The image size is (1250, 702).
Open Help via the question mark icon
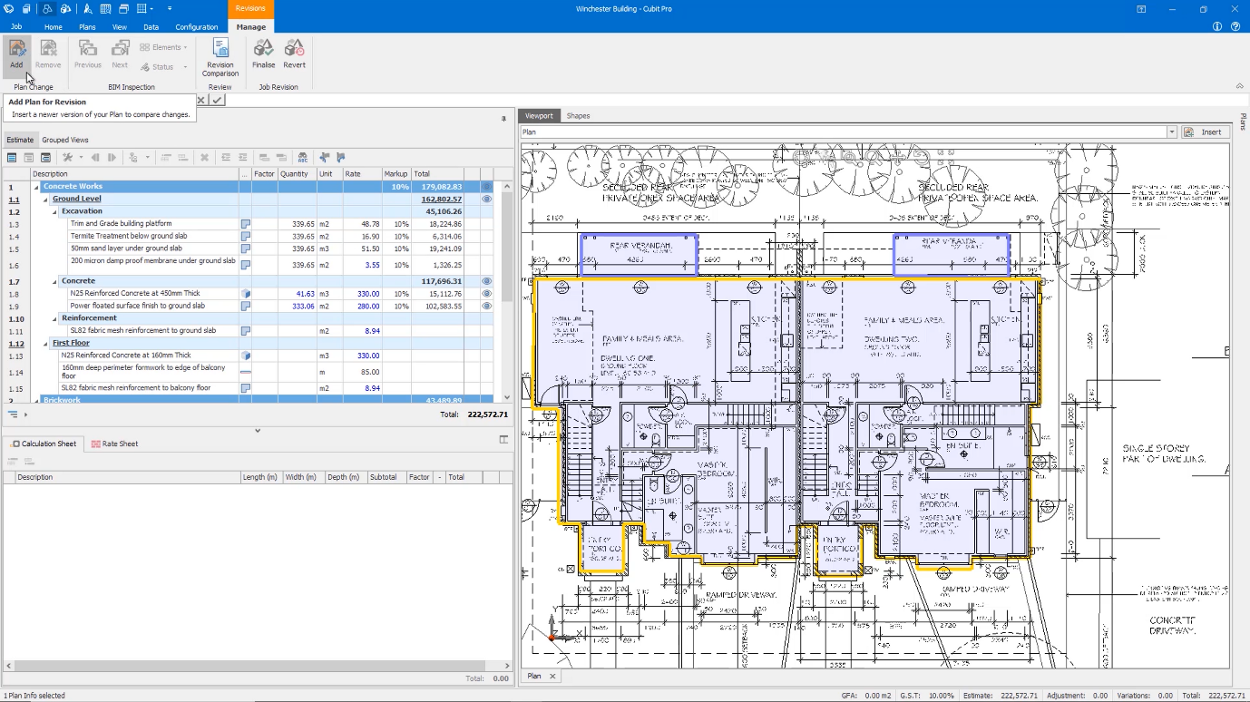pyautogui.click(x=1235, y=26)
